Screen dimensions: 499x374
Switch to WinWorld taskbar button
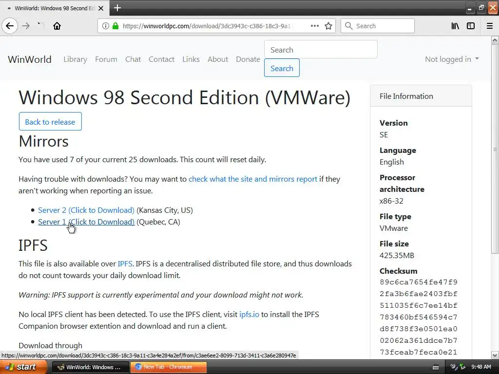point(90,367)
